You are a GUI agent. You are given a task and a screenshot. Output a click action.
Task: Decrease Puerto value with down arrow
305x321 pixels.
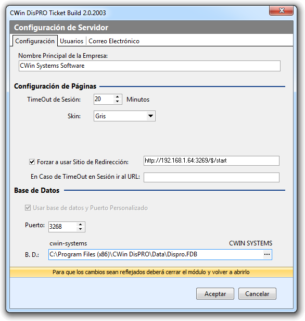(x=81, y=229)
